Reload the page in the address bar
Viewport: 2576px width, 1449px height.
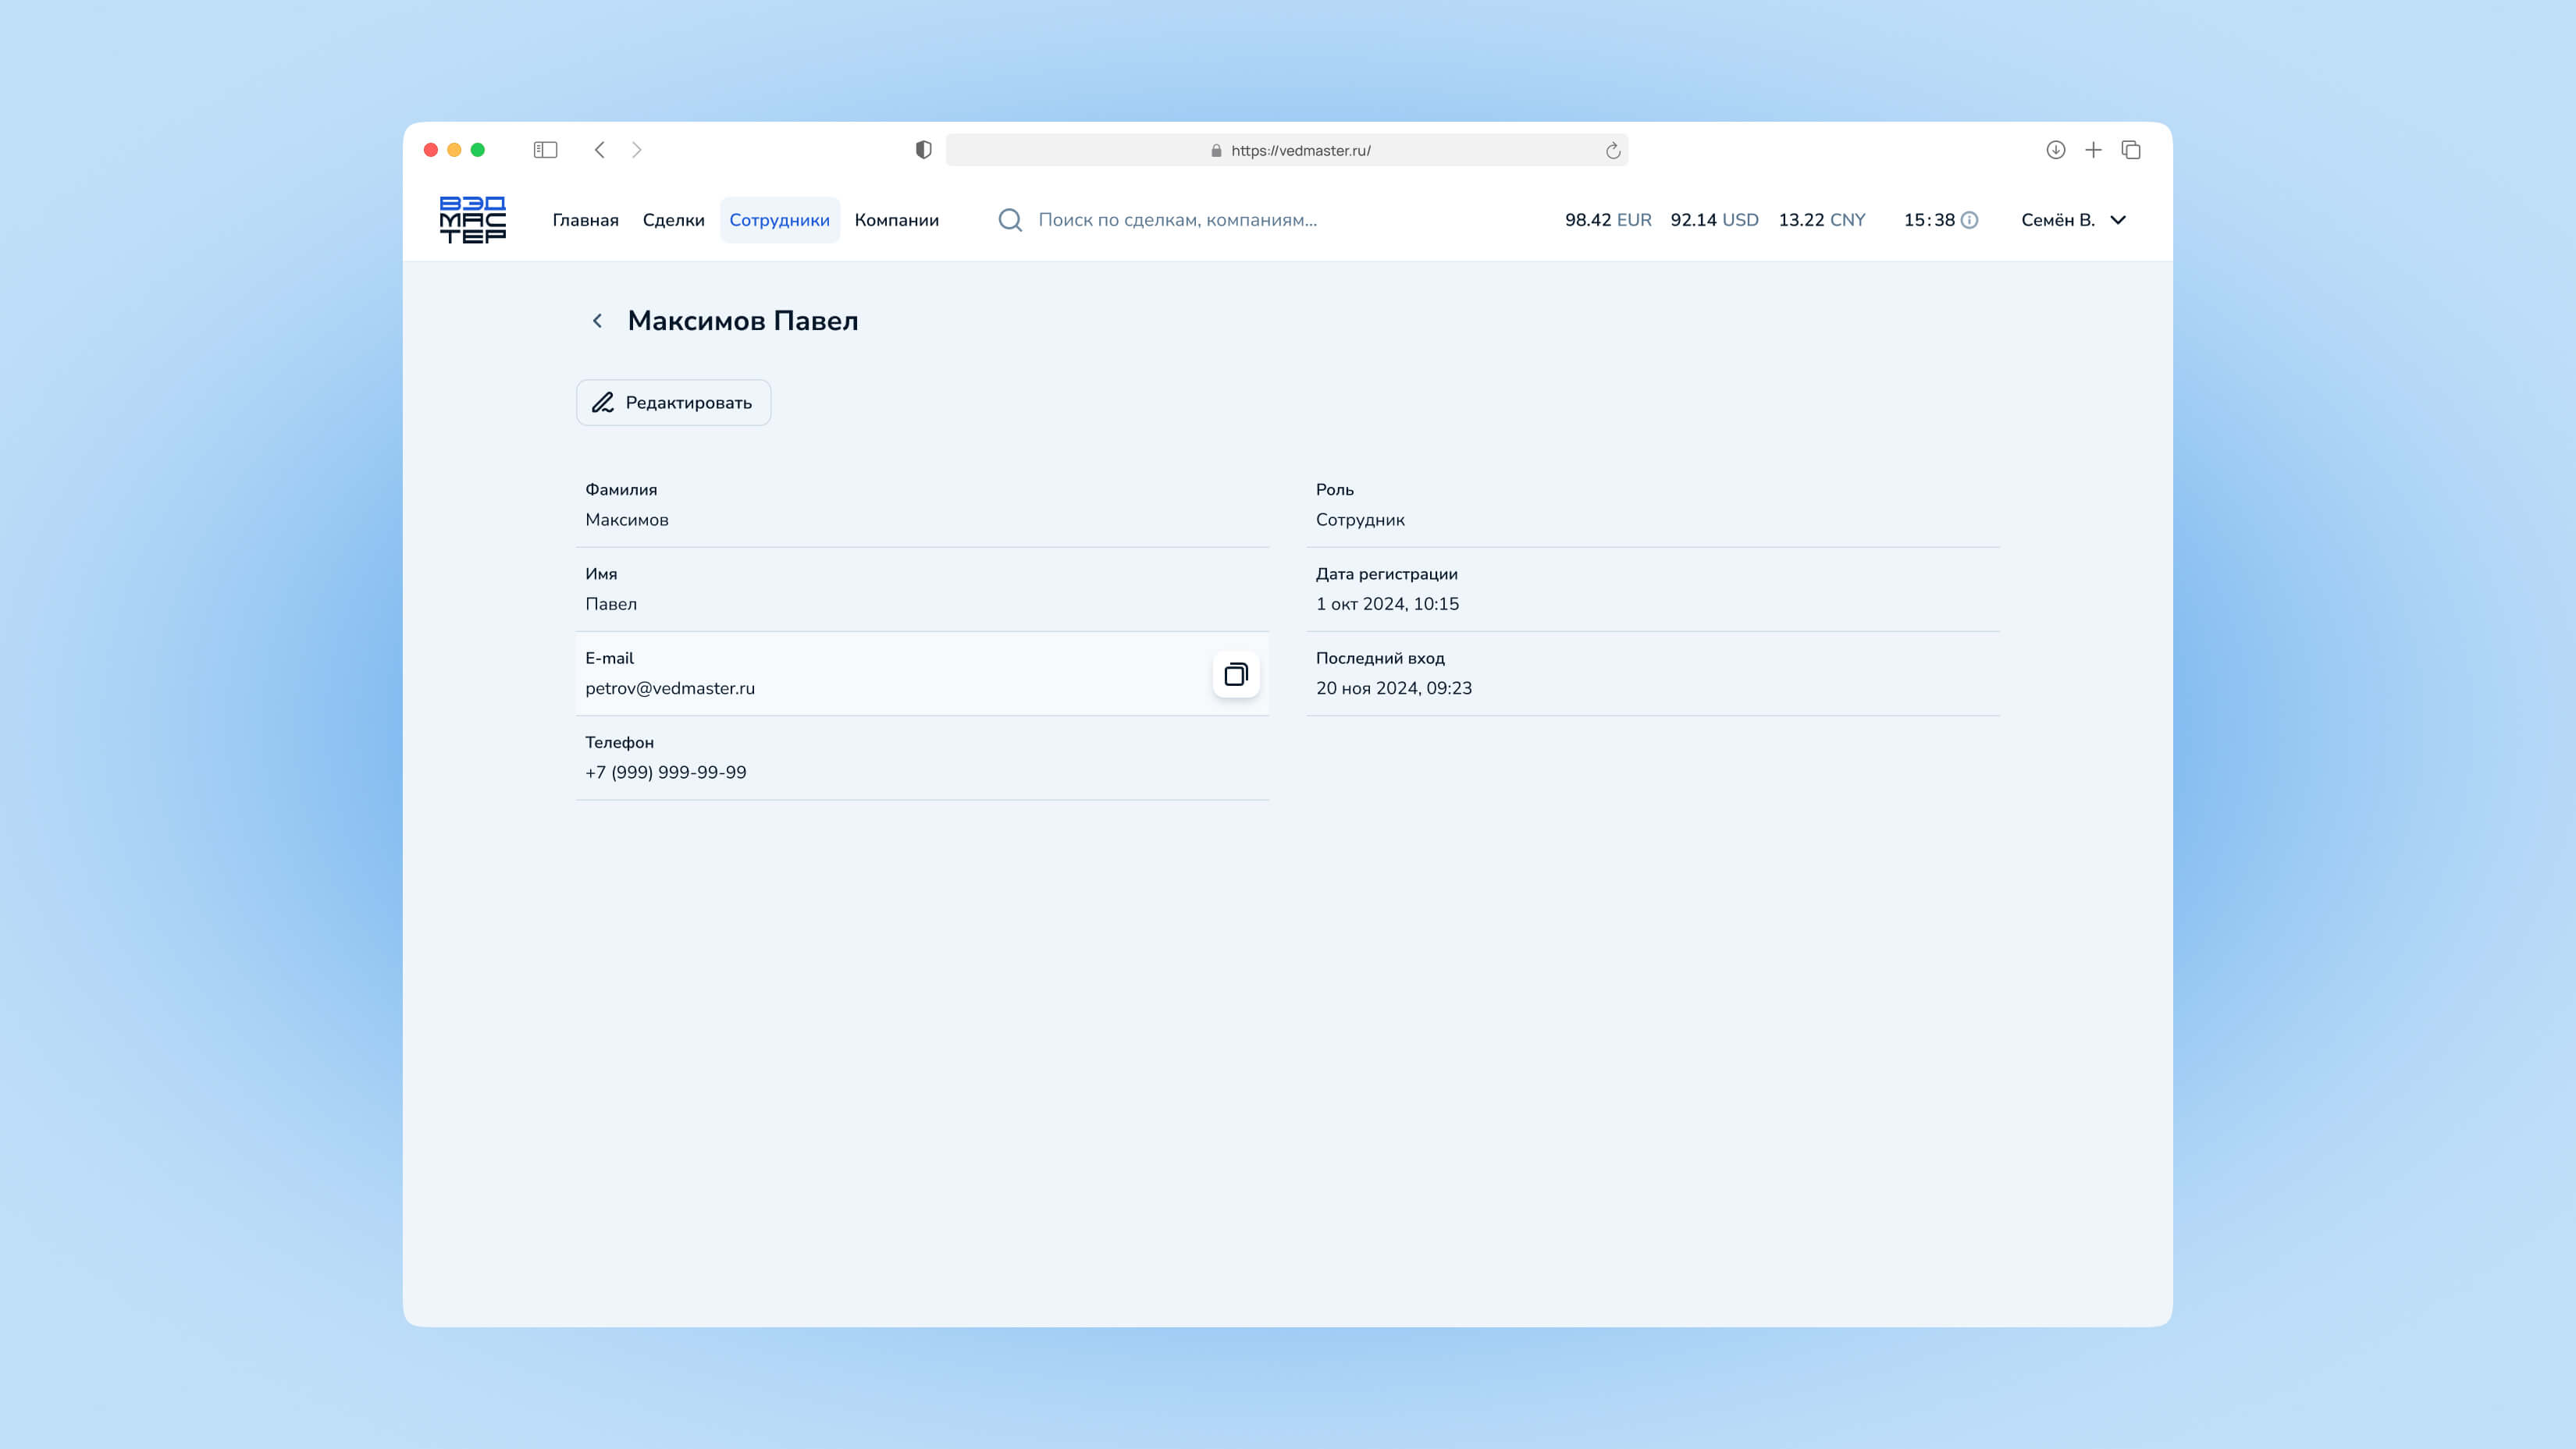pos(1612,151)
